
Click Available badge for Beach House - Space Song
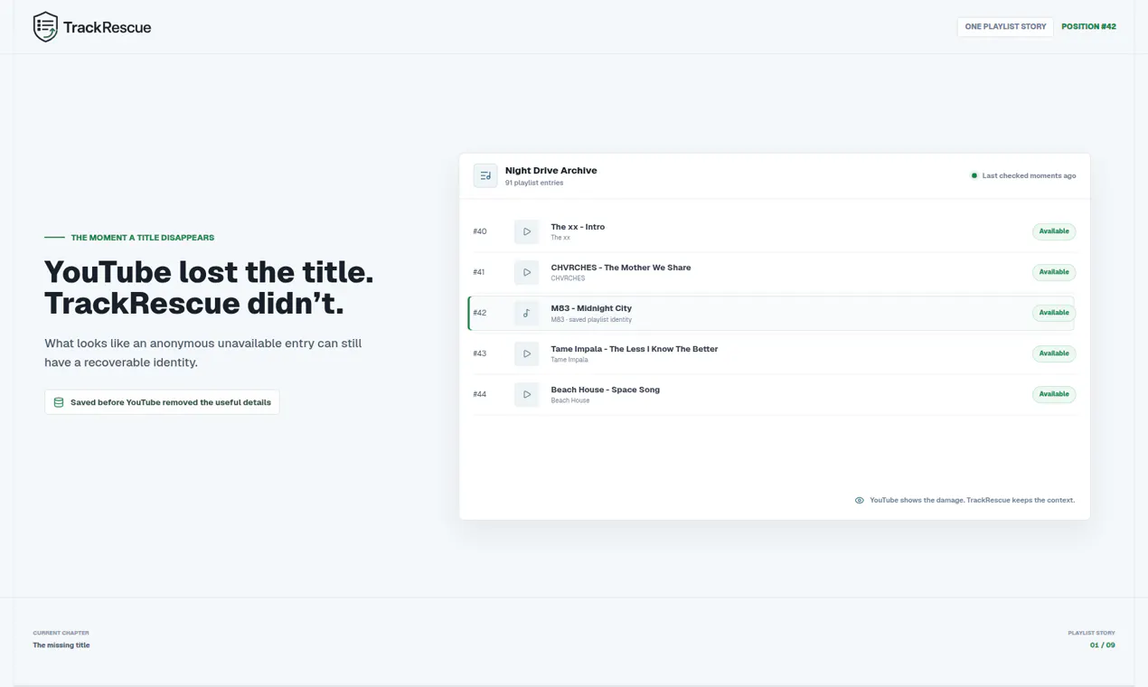tap(1054, 394)
